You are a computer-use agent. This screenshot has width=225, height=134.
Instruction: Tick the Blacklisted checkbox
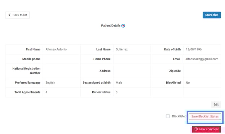point(168,116)
